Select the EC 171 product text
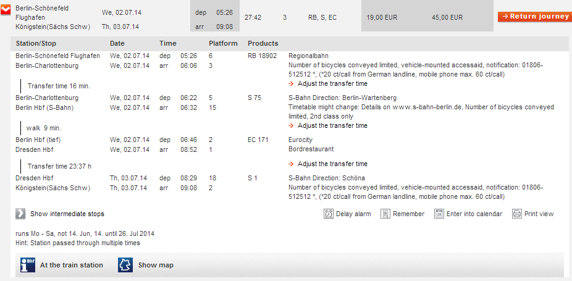Viewport: 572px width, 281px height. [258, 140]
